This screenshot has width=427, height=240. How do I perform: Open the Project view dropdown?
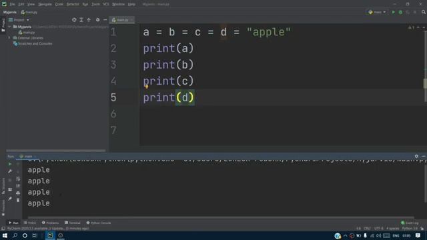tap(19, 20)
